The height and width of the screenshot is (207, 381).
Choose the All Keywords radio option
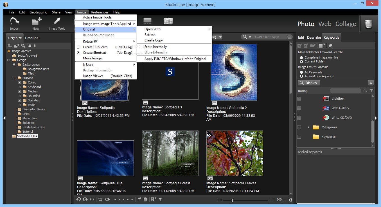(x=301, y=72)
